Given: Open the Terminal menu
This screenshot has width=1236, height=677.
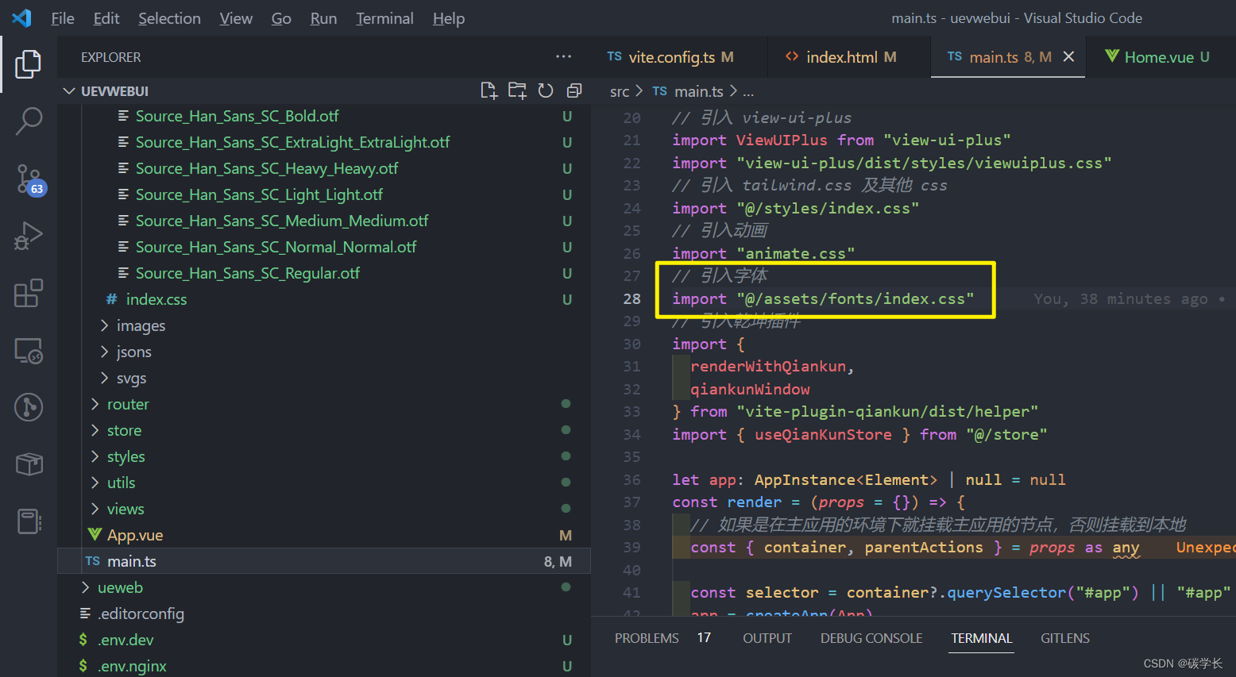Looking at the screenshot, I should coord(384,18).
